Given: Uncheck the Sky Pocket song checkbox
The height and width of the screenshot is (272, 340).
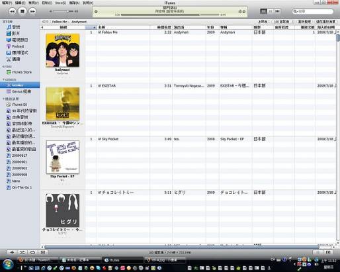Looking at the screenshot, I should [99, 139].
